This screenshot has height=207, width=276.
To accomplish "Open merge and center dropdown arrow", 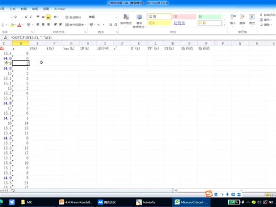I will tap(85, 24).
